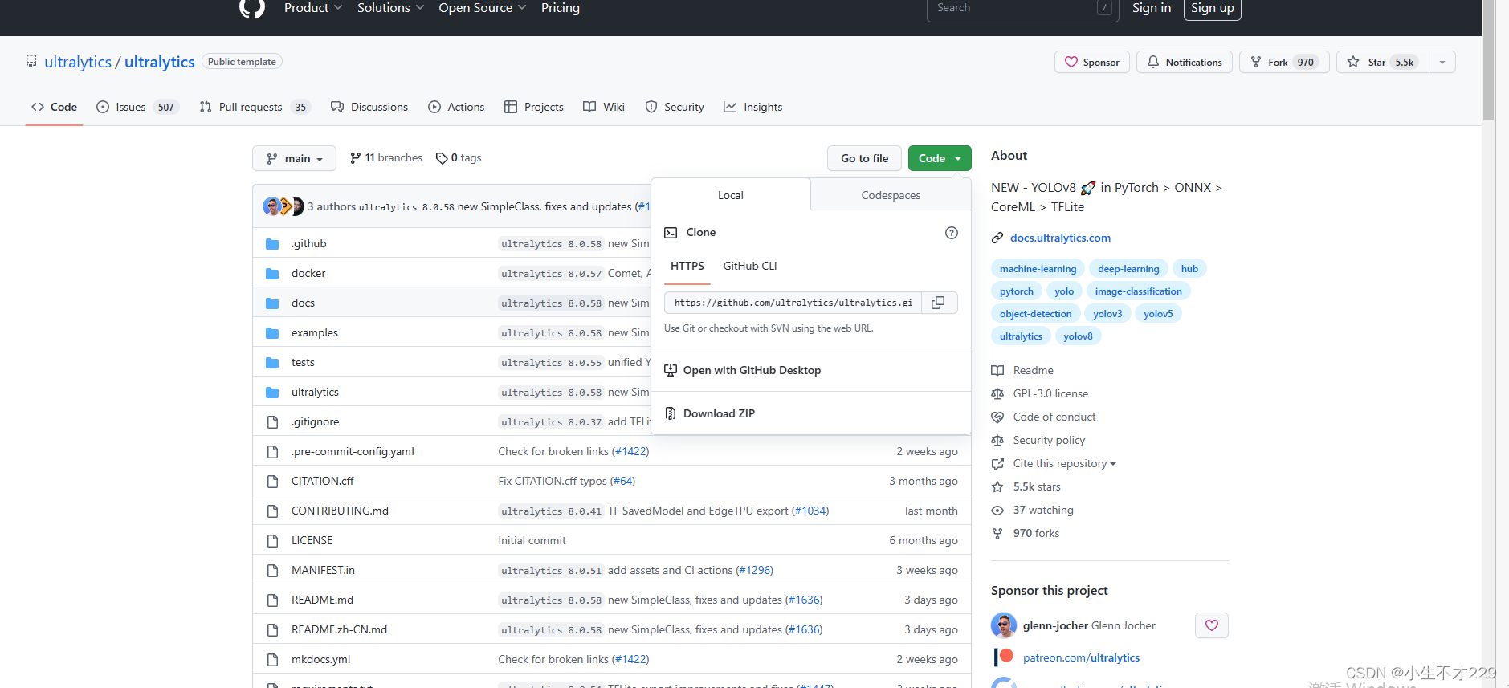1509x688 pixels.
Task: Expand the Solutions menu
Action: tap(390, 8)
